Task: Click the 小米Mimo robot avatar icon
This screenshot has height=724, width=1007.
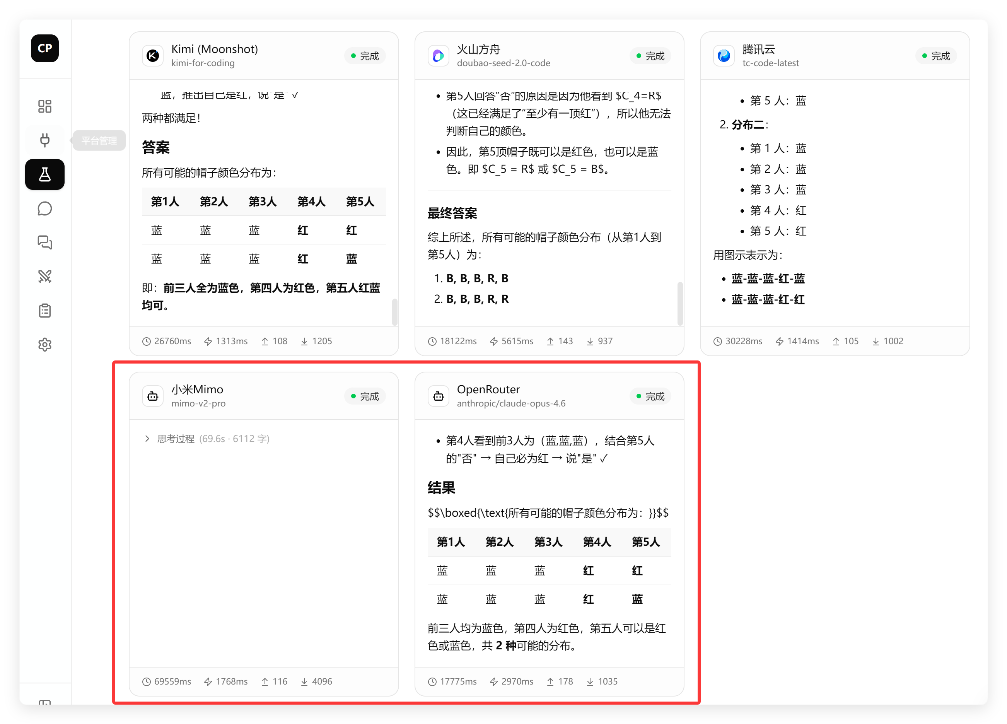Action: [153, 396]
